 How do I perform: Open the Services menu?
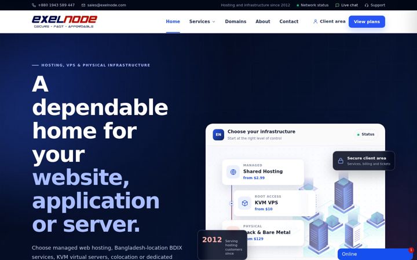(x=202, y=21)
